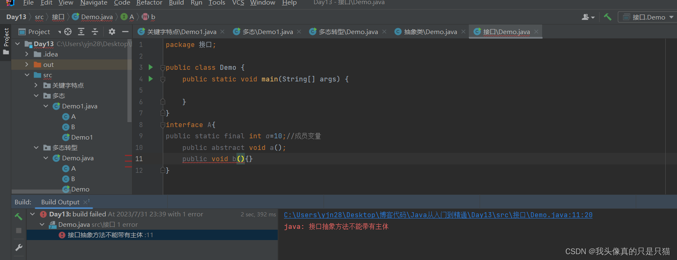This screenshot has width=677, height=260.
Task: Click the locate target icon in Project panel
Action: pyautogui.click(x=68, y=32)
